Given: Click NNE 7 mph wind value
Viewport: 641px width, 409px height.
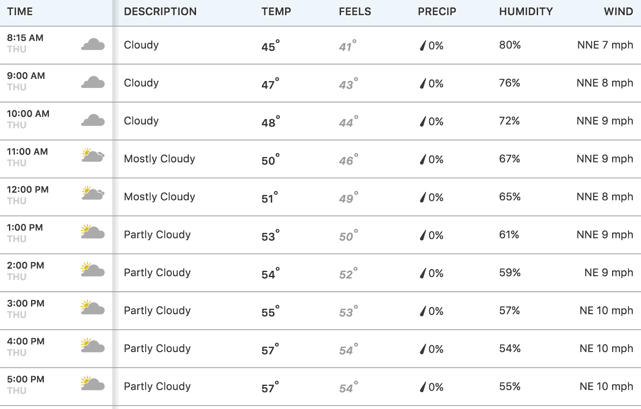Looking at the screenshot, I should click(605, 45).
